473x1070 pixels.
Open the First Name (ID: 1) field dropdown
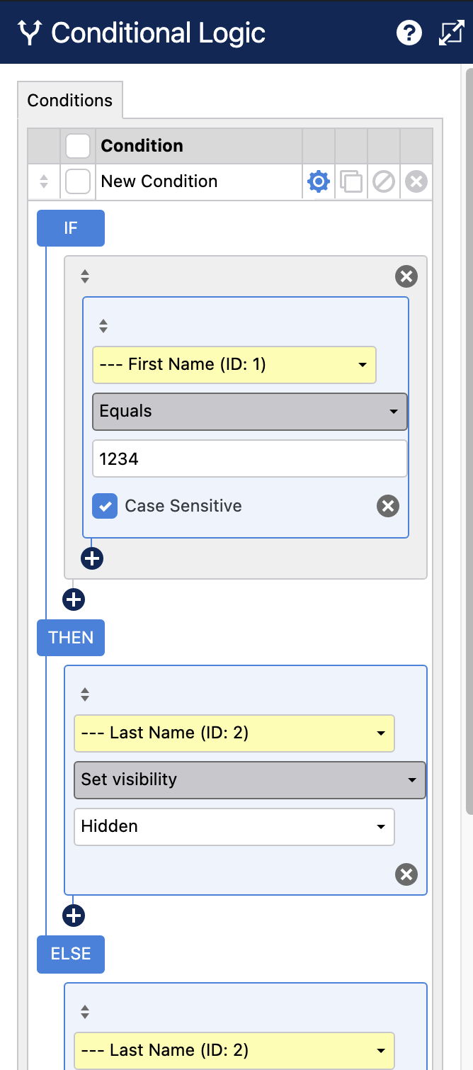coord(234,364)
